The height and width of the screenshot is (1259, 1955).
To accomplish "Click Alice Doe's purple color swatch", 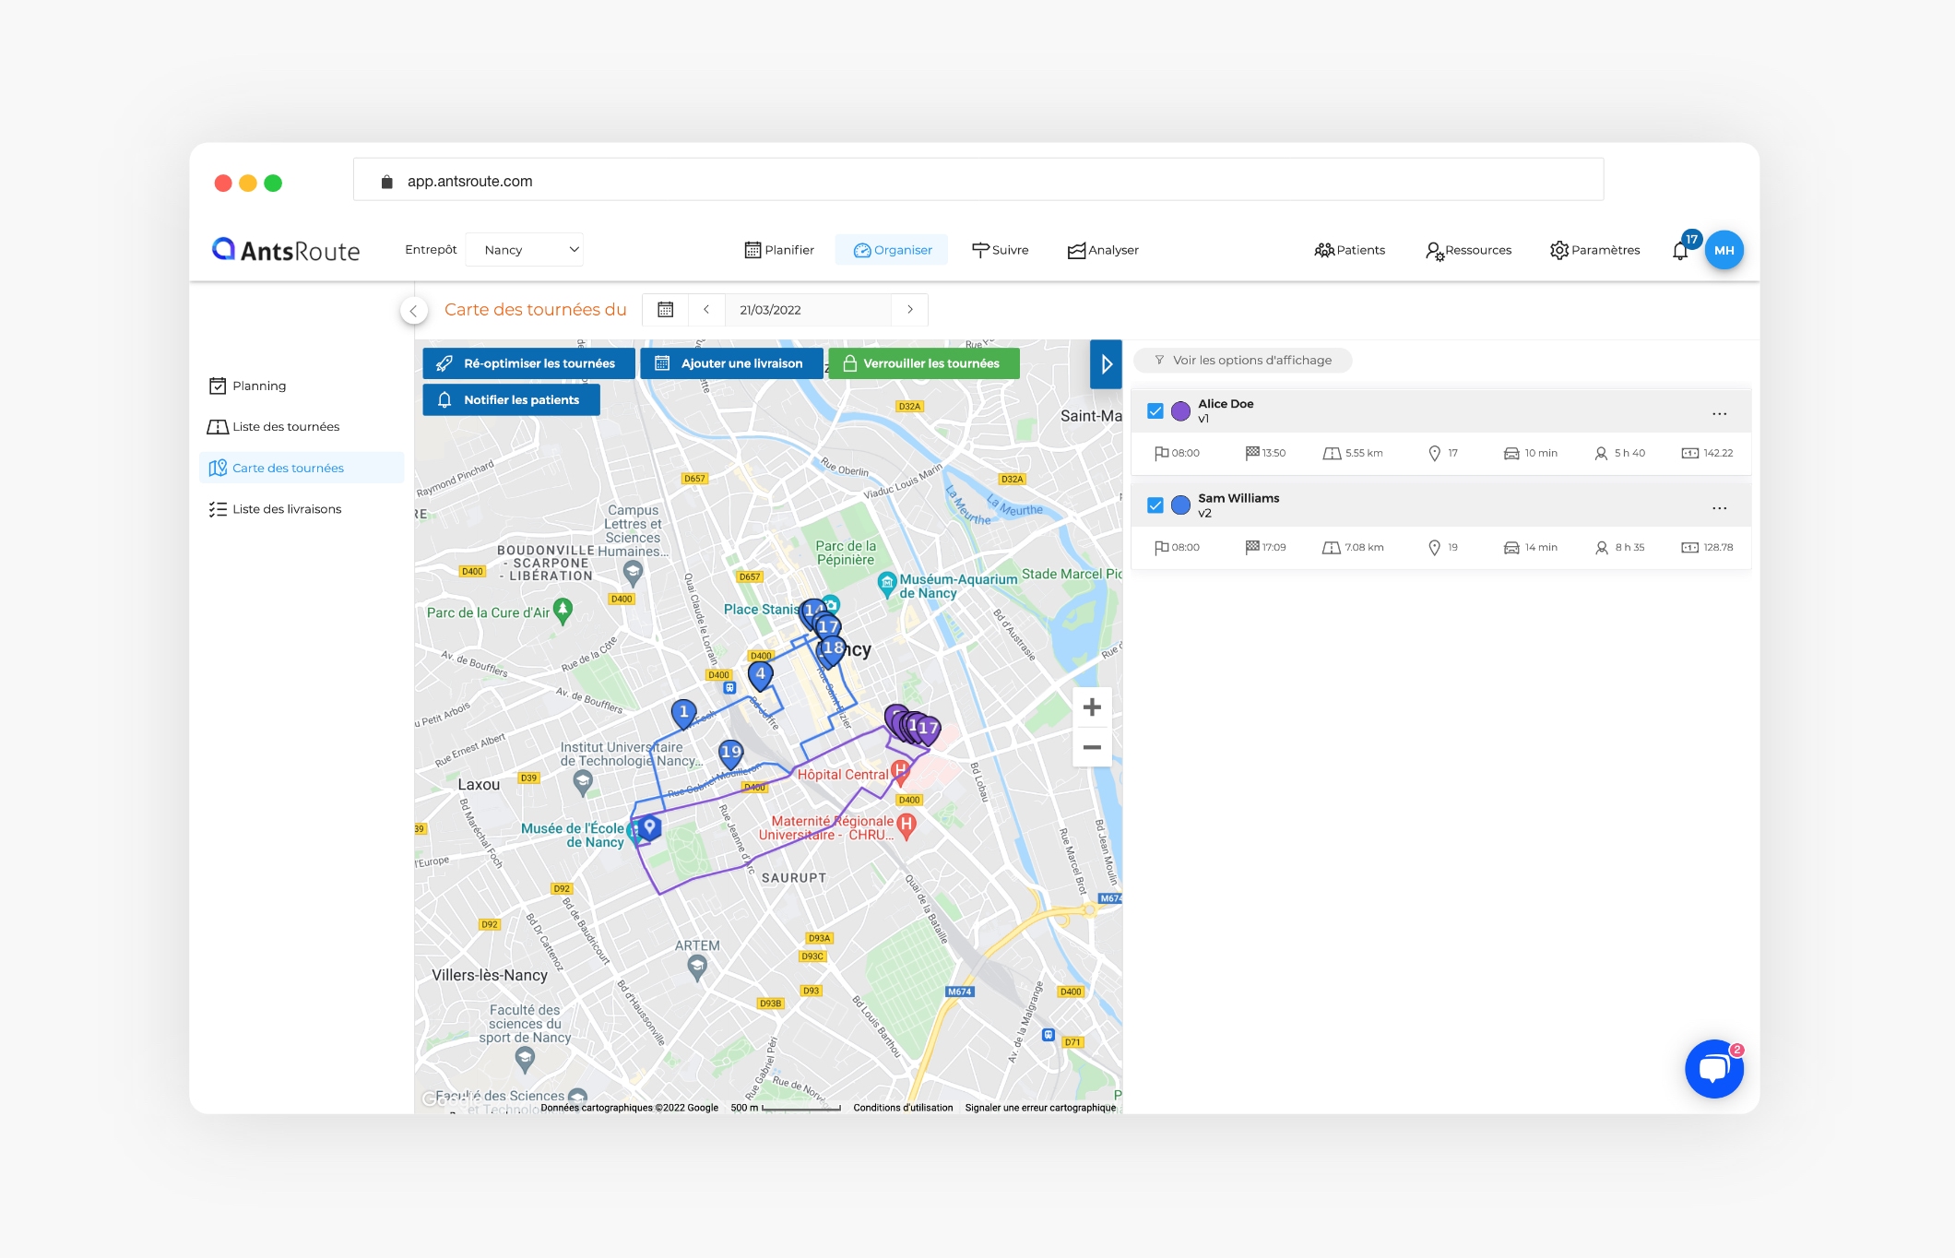I will [1180, 411].
